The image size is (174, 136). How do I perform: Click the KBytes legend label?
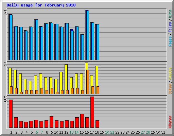pos(170,122)
